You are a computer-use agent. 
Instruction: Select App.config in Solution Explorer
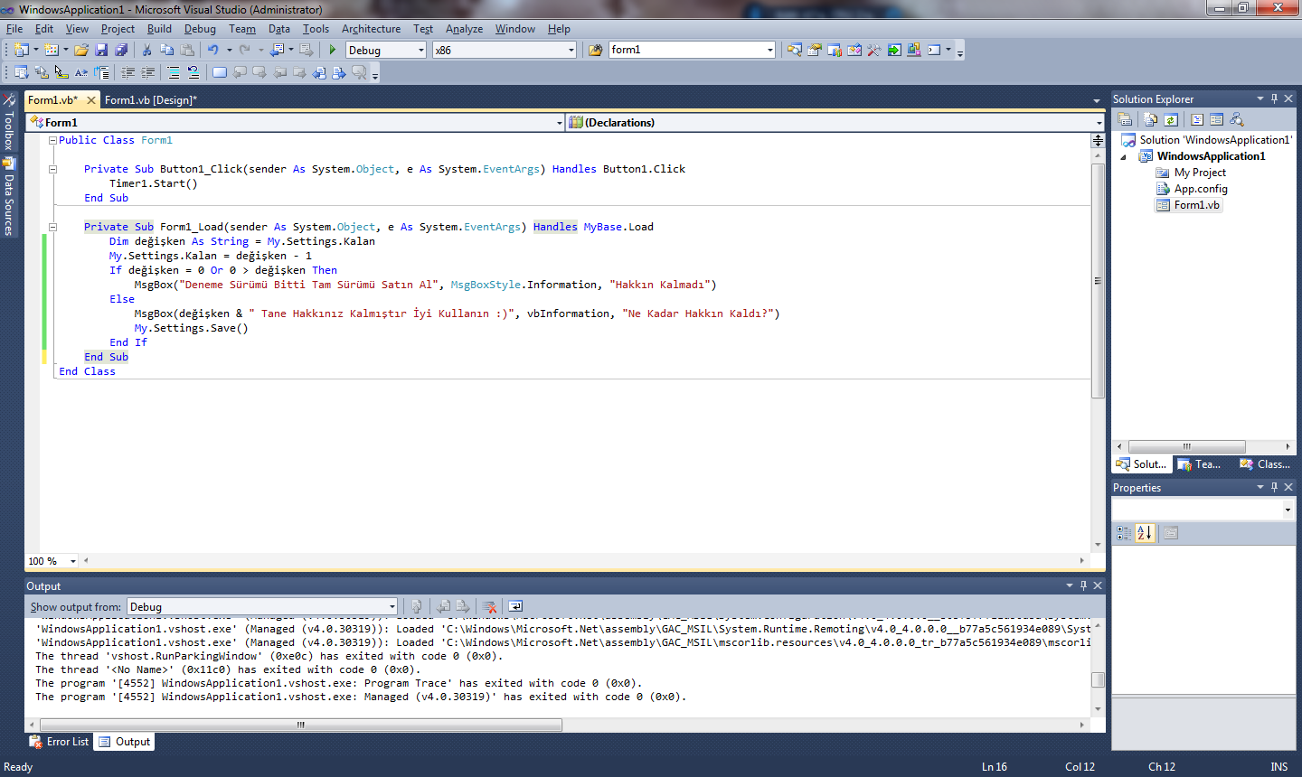(x=1201, y=189)
